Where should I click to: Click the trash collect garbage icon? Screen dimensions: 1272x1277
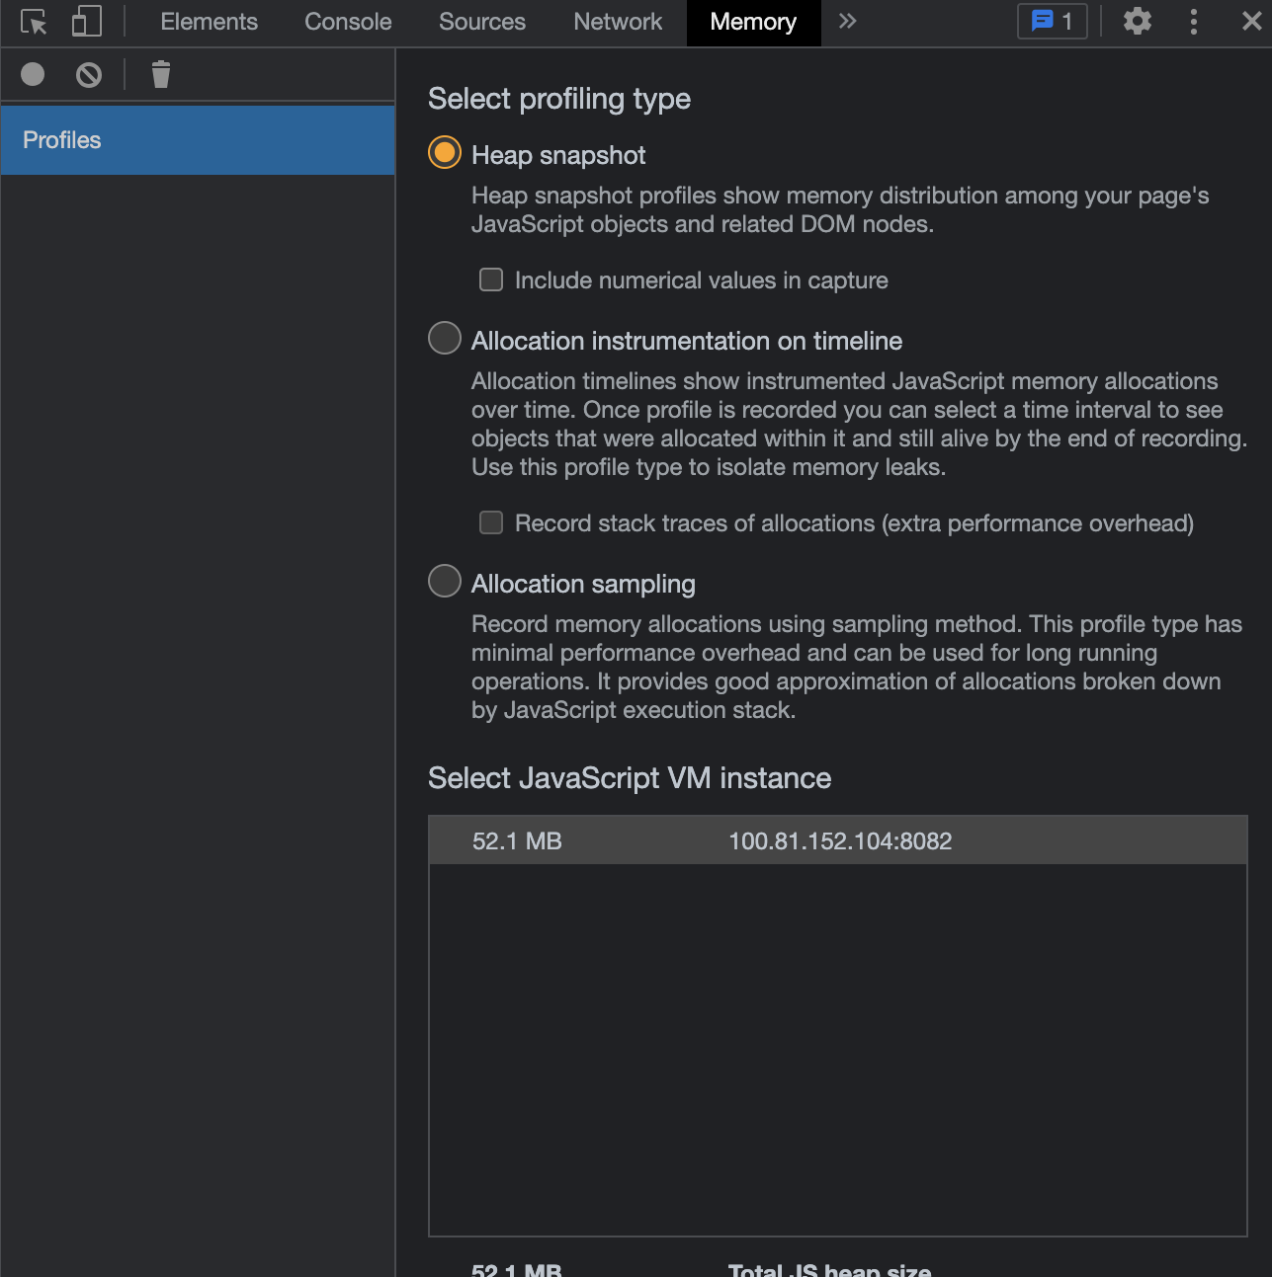[161, 74]
